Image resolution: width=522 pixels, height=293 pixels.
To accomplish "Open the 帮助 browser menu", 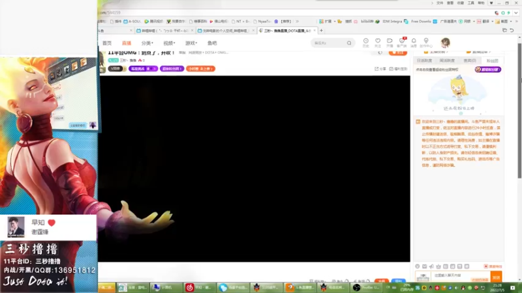I will [x=481, y=3].
